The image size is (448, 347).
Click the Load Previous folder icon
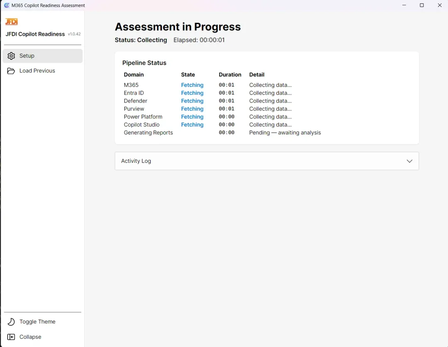[x=11, y=71]
